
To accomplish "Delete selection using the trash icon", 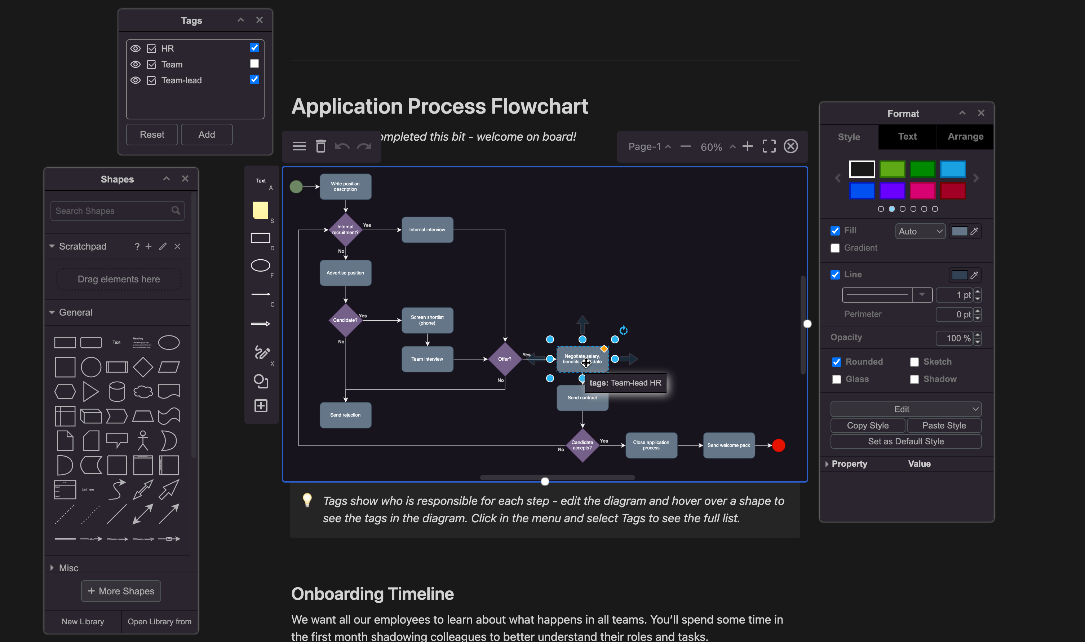I will pos(320,146).
